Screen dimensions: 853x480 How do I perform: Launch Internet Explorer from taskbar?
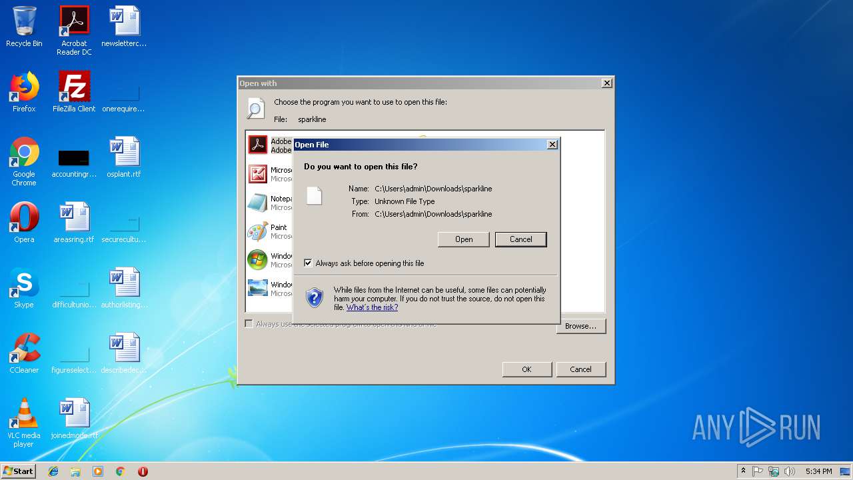53,471
